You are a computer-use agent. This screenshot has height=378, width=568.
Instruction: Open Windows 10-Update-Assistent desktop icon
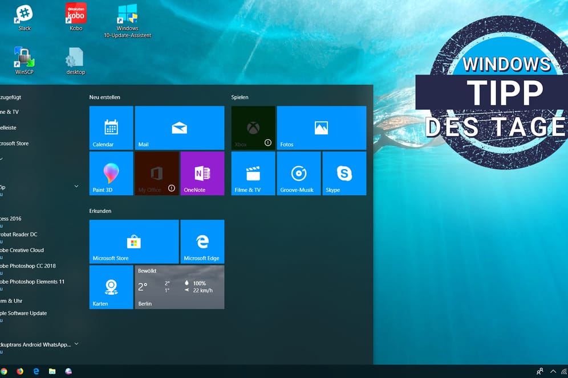[128, 21]
